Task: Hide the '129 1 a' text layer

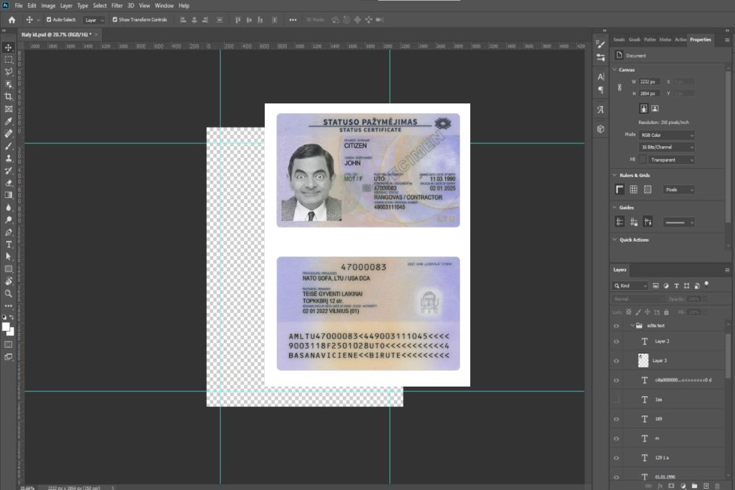Action: [617, 457]
